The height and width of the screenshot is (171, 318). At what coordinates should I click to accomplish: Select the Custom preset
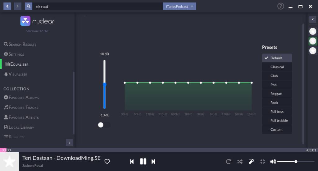tap(277, 129)
